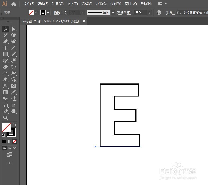Screen dimensions: 208x185
Task: Open 效果(C) menu
Action: tap(101, 4)
